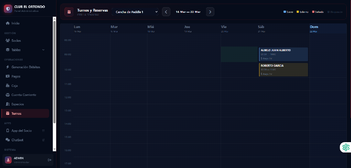Viewport: 351px width, 168px height.
Task: Click the logout icon beside ADMIN
Action: pos(50,160)
